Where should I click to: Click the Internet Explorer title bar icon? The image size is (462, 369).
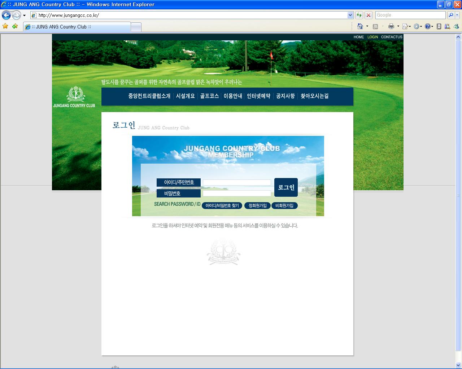pos(4,4)
